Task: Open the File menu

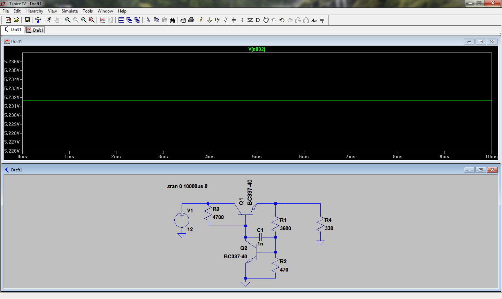Action: click(6, 11)
